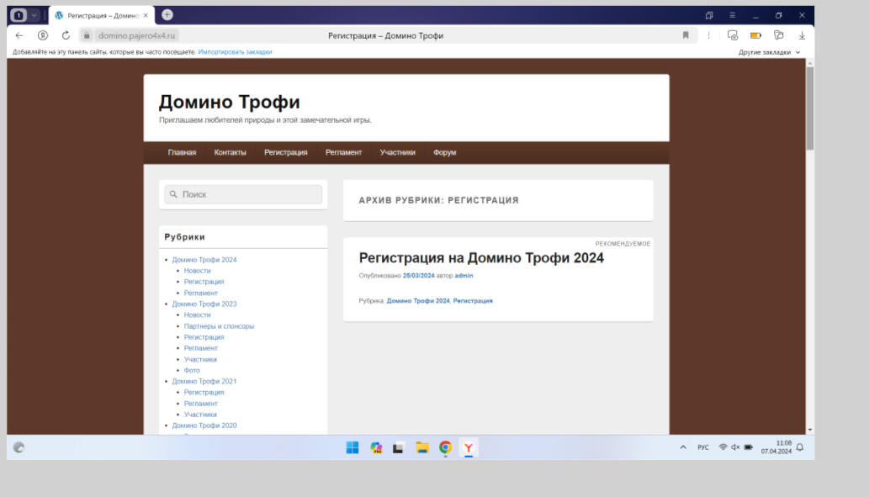Go to Форум in the navigation menu
The width and height of the screenshot is (869, 497).
pyautogui.click(x=444, y=152)
